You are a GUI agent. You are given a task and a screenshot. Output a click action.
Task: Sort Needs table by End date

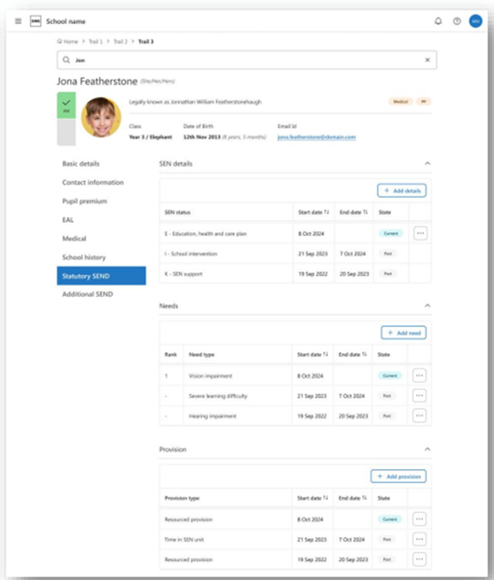tap(366, 355)
